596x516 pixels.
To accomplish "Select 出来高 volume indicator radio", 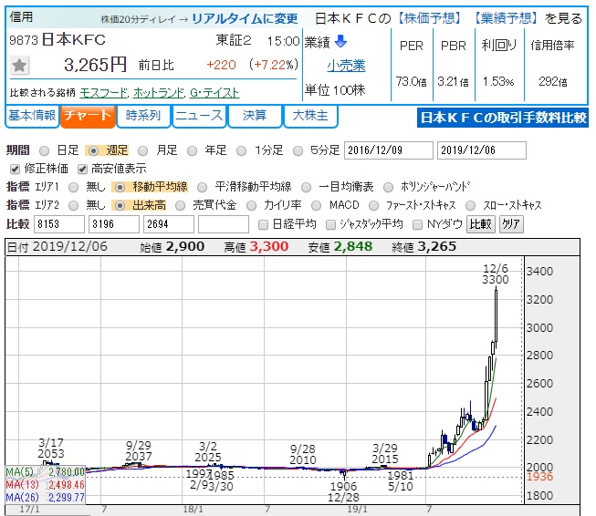I will tap(120, 205).
